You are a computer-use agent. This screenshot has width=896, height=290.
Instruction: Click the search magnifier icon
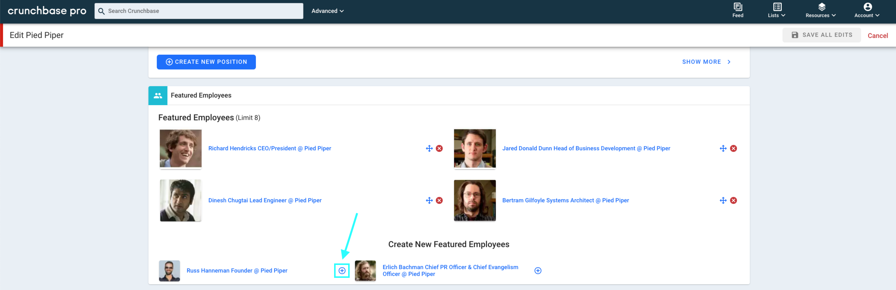[x=101, y=11]
